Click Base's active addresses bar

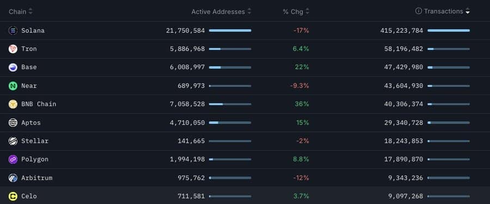point(230,67)
